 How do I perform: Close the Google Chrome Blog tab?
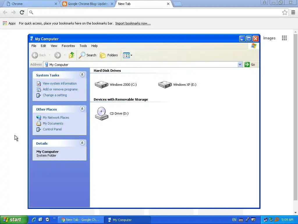112,4
